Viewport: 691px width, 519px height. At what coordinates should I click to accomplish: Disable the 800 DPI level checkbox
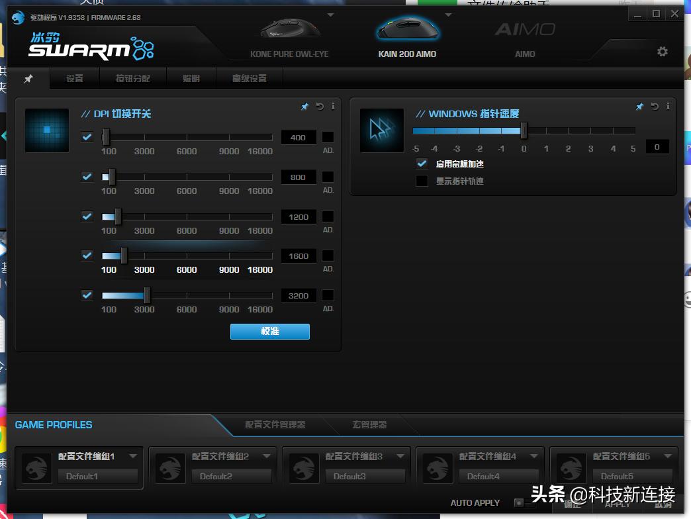[x=87, y=177]
